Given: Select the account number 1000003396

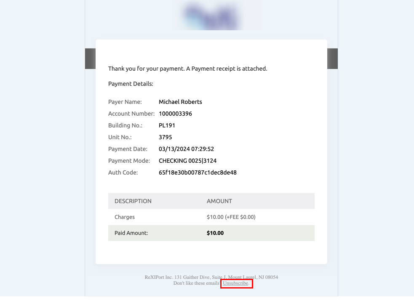Looking at the screenshot, I should coord(175,114).
